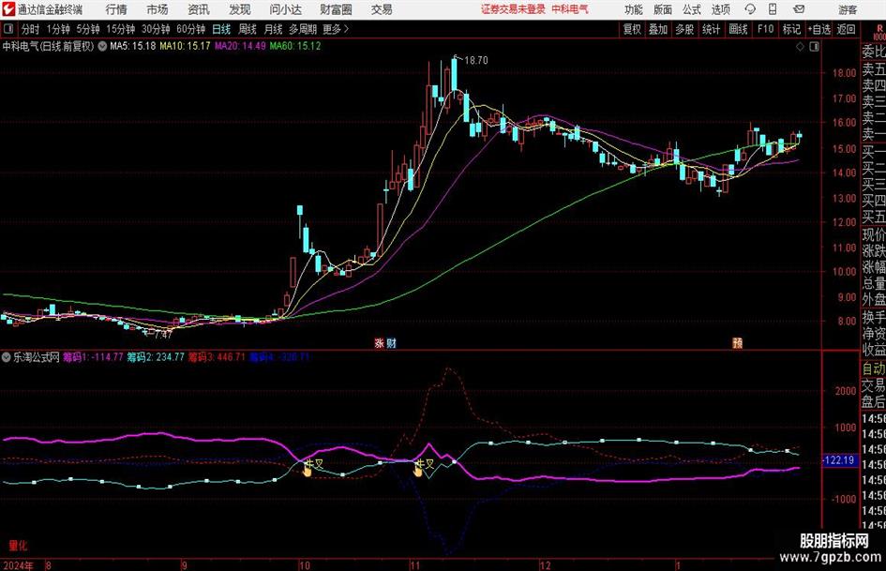Open the 版面 menu
886x571 pixels.
click(x=662, y=9)
